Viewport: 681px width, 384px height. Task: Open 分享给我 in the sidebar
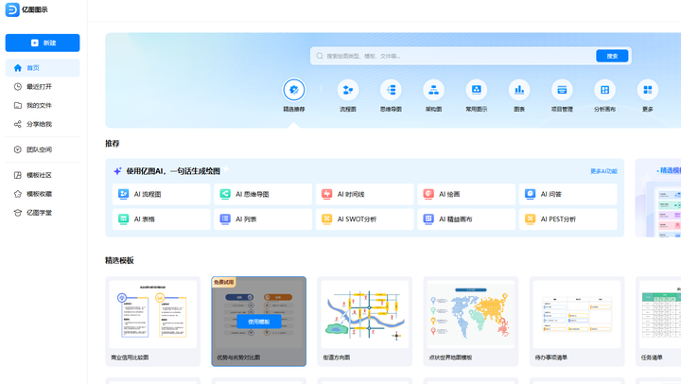tap(43, 124)
